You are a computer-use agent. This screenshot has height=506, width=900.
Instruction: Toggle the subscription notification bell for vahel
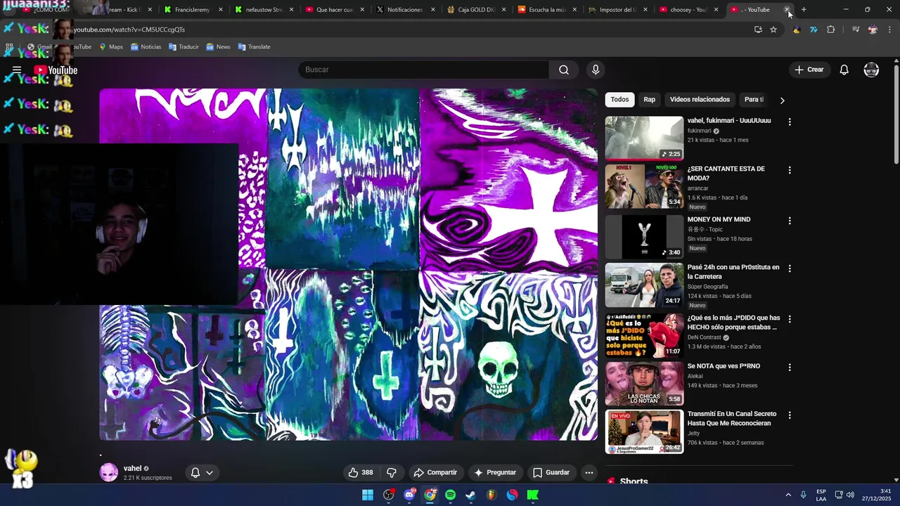(x=195, y=473)
